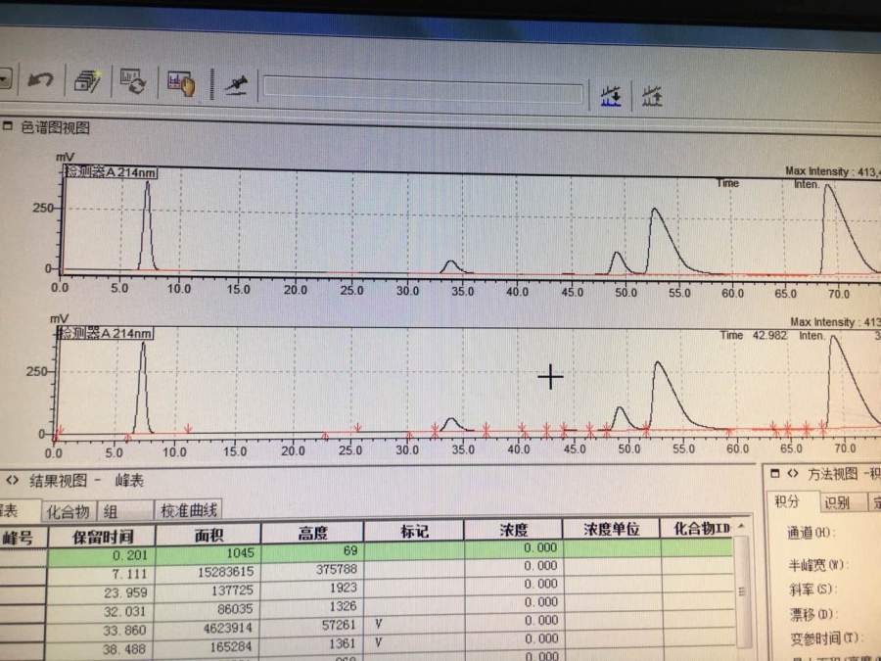The width and height of the screenshot is (881, 661).
Task: Click the 方法视图 panel square icon
Action: [775, 474]
